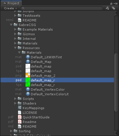Select the green default_map_r tga thumbnail
Viewport: 119px width, 136px height.
coord(28,85)
